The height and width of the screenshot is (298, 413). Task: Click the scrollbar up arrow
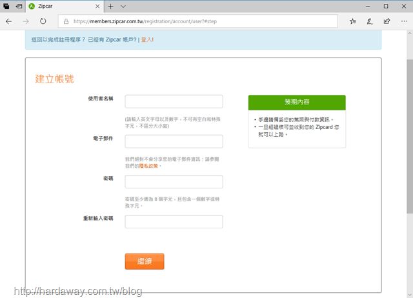[x=410, y=34]
